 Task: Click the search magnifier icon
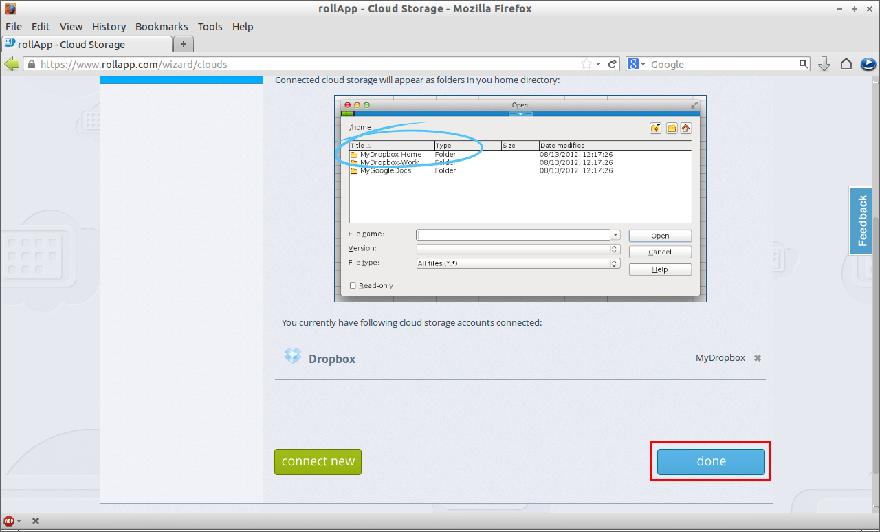coord(804,64)
